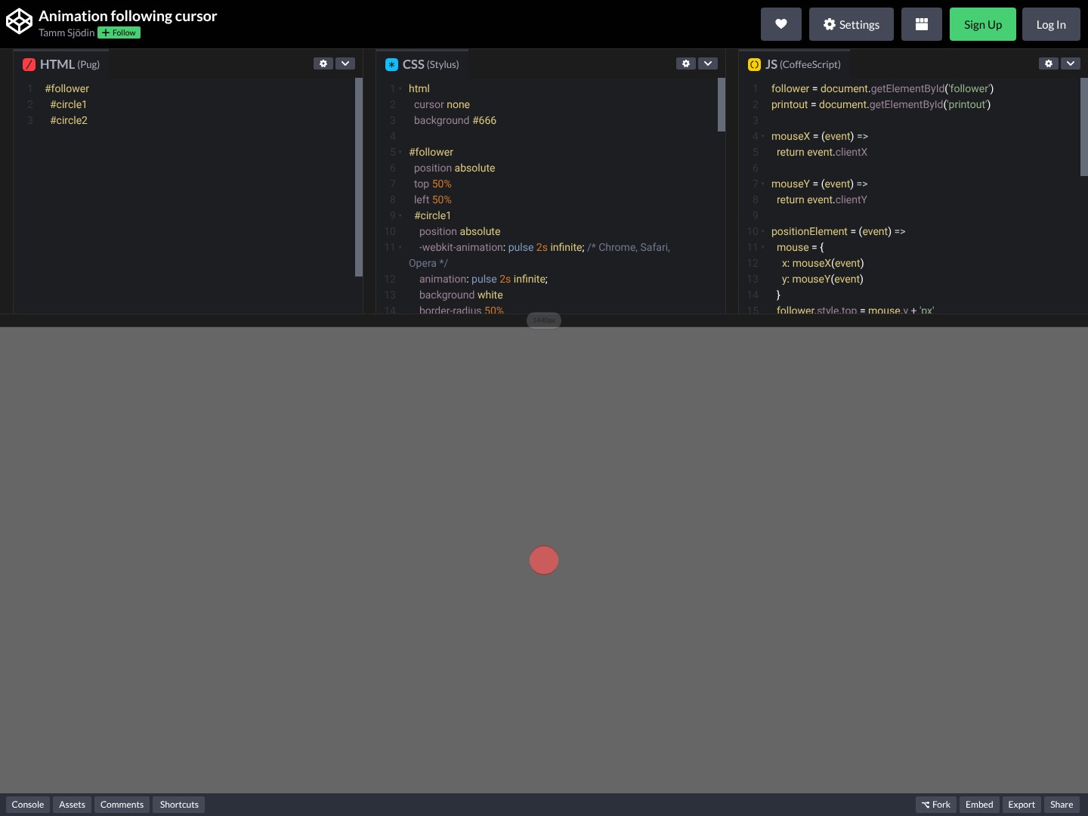
Task: Click the blue CSS panel icon
Action: click(x=391, y=65)
